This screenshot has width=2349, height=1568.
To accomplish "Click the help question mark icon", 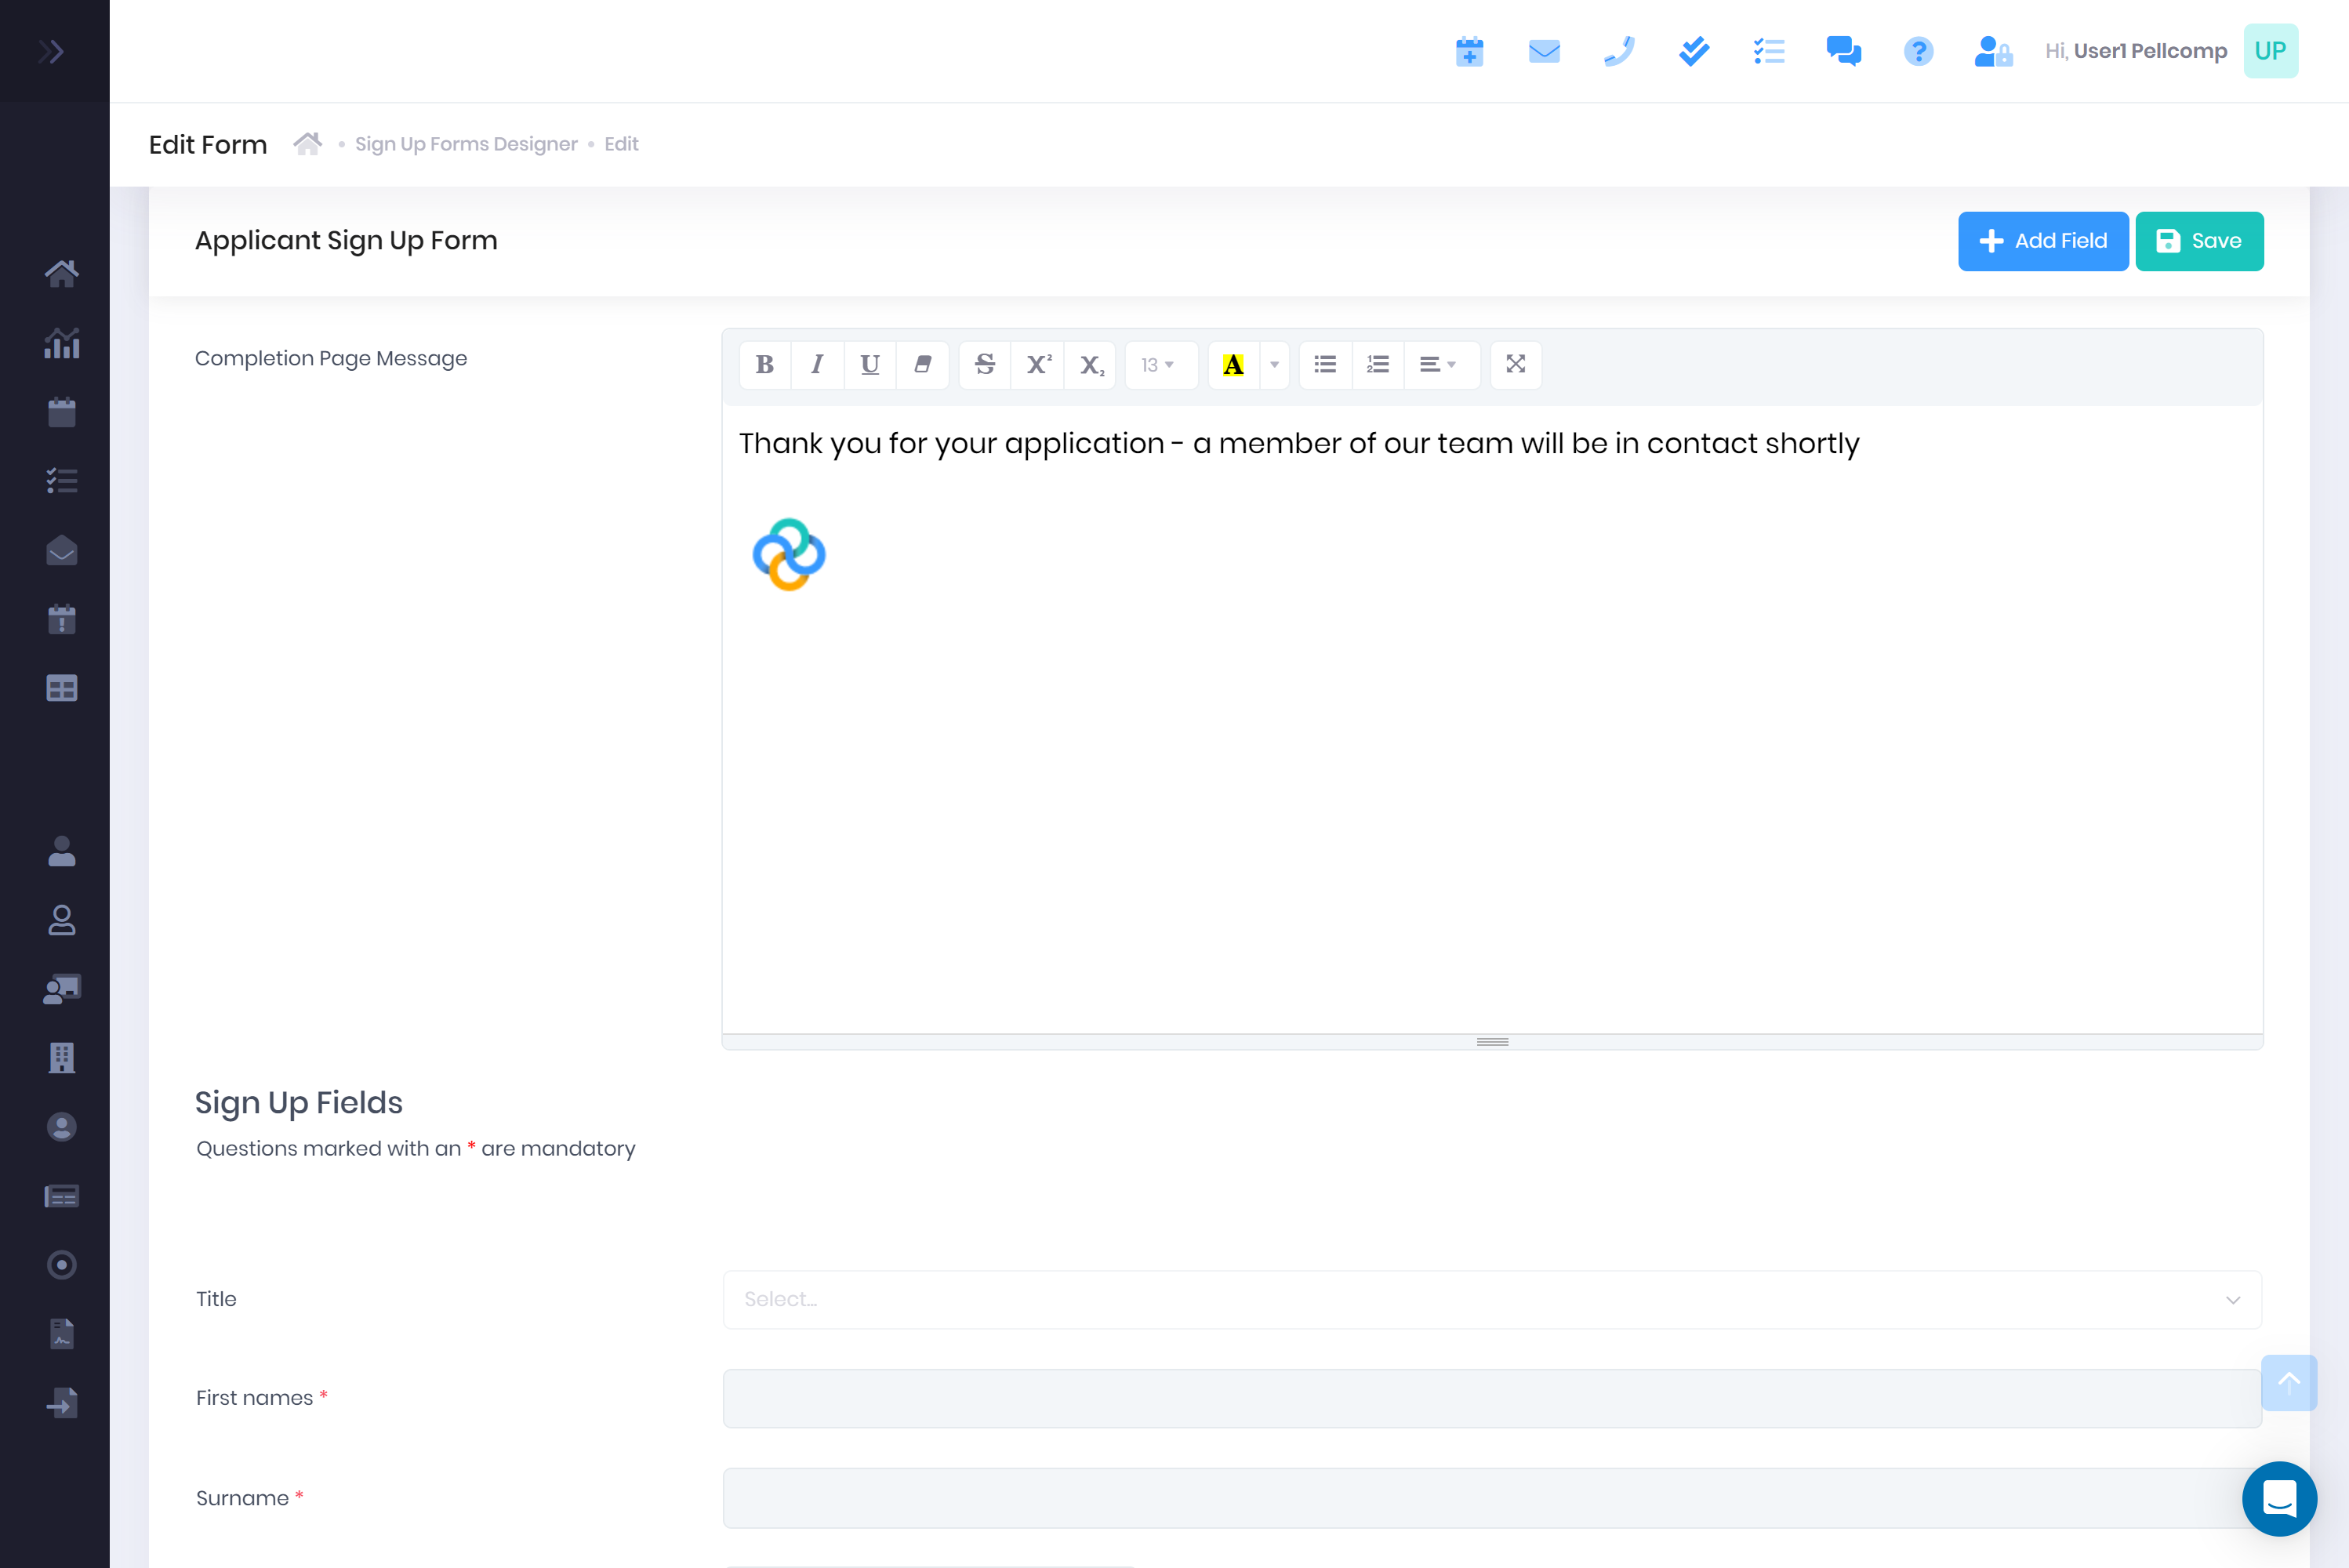I will point(1918,51).
